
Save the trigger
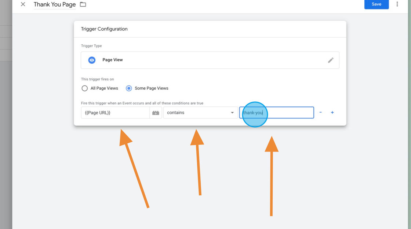(x=376, y=4)
